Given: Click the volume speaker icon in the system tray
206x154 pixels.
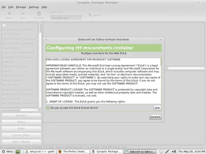Looking at the screenshot, I should point(174,152).
